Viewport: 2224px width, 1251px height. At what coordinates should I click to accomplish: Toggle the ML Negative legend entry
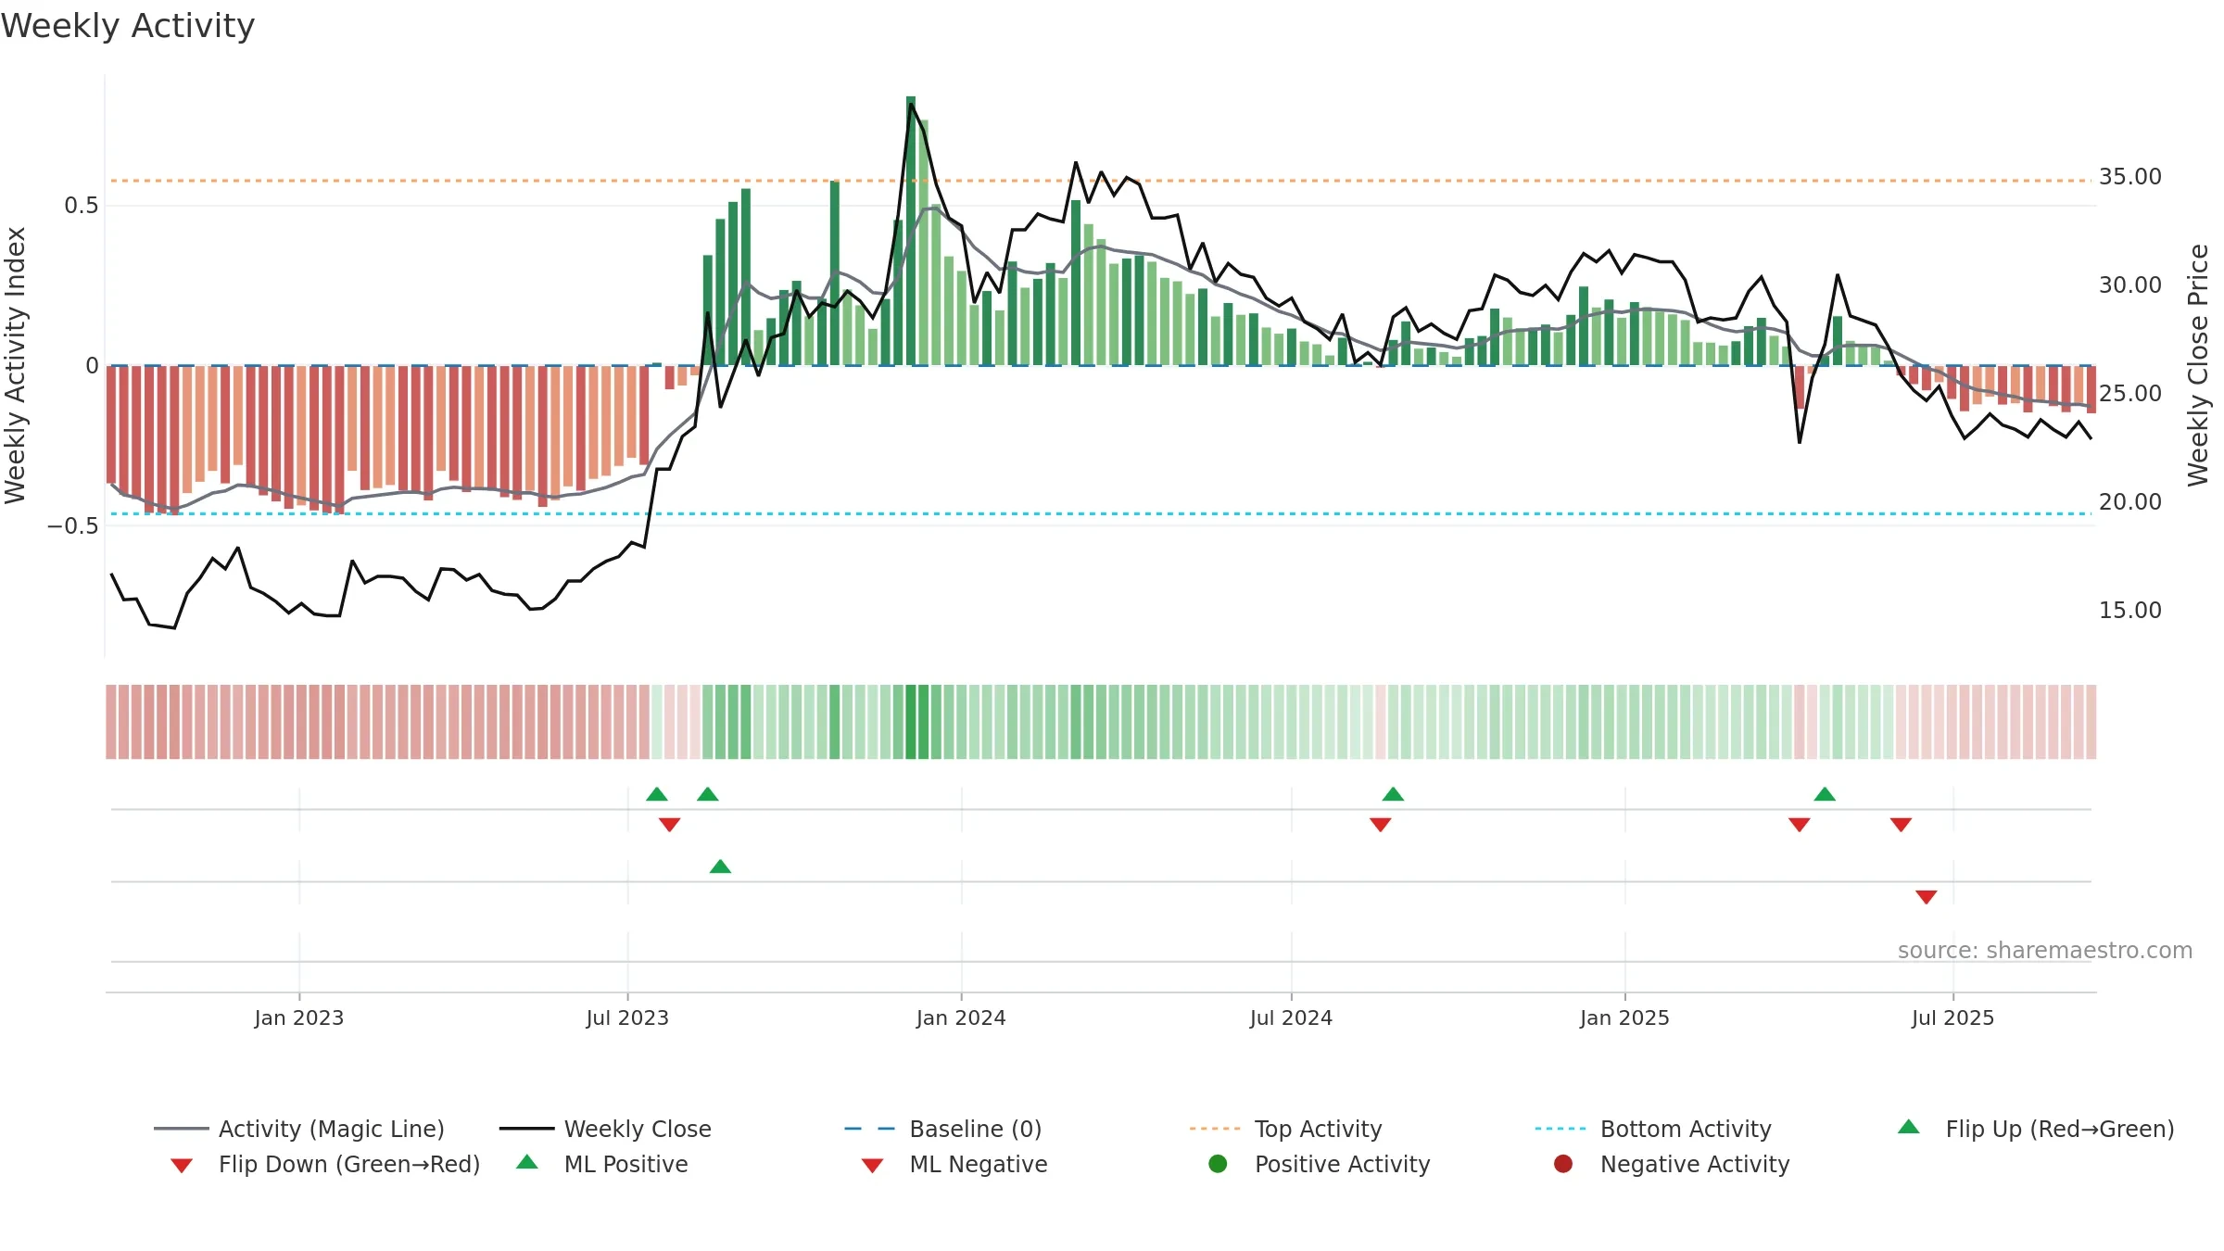pyautogui.click(x=954, y=1164)
